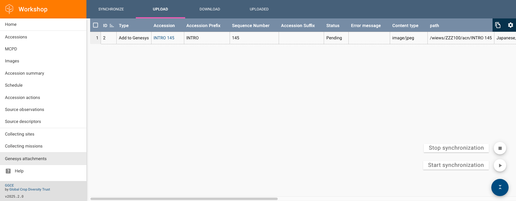Click the stop synchronization square button
This screenshot has width=516, height=201.
(500, 148)
